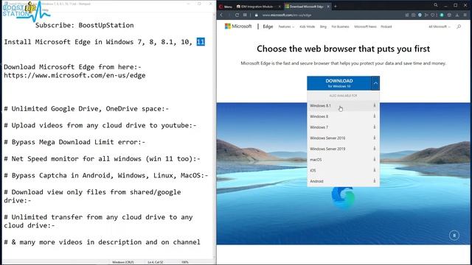
Task: Open a new browser tab
Action: pyautogui.click(x=336, y=7)
